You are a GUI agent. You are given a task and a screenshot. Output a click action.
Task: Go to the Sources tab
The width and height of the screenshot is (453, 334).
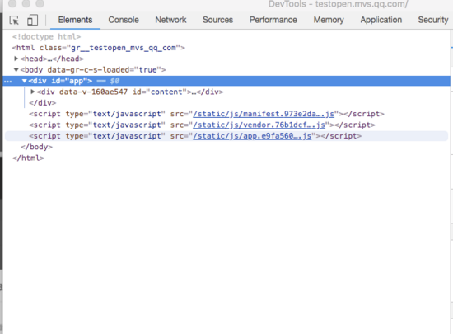click(217, 20)
